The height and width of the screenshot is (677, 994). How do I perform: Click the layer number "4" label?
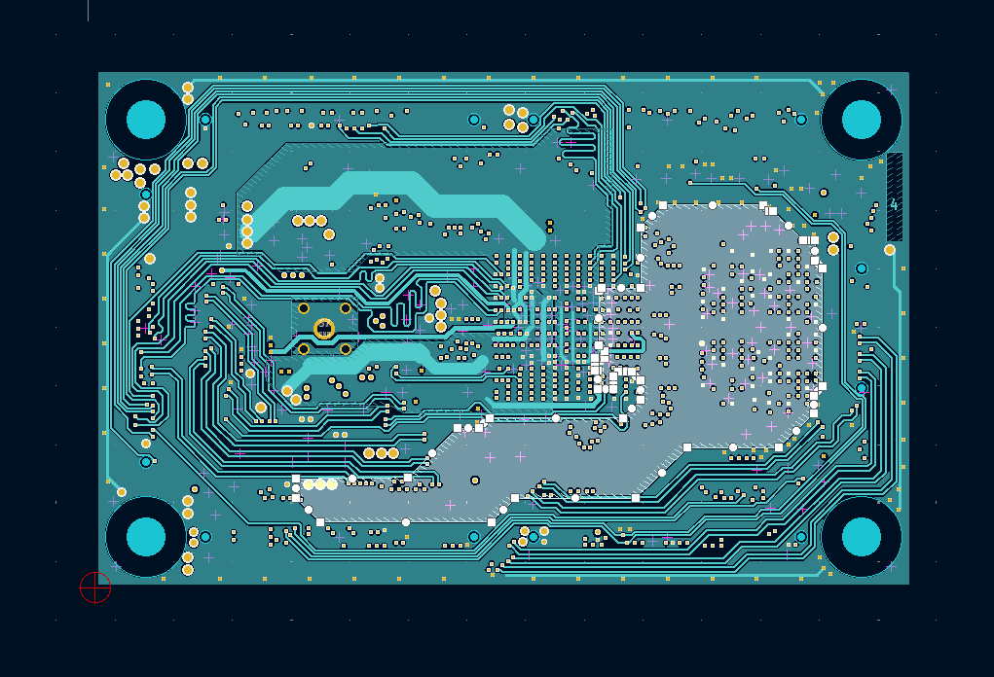tap(894, 204)
